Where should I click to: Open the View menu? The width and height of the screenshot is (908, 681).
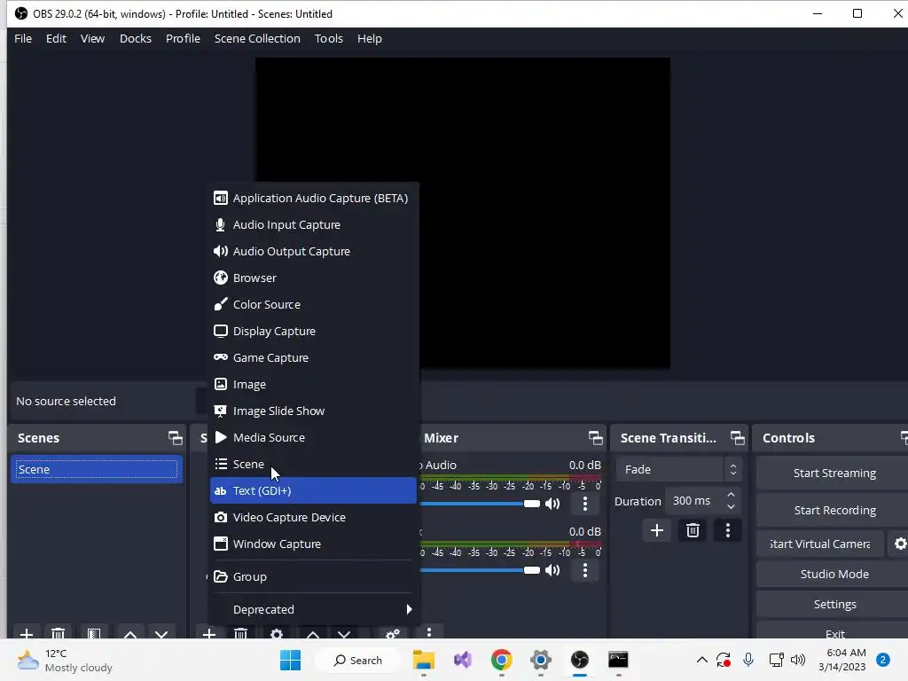(92, 39)
